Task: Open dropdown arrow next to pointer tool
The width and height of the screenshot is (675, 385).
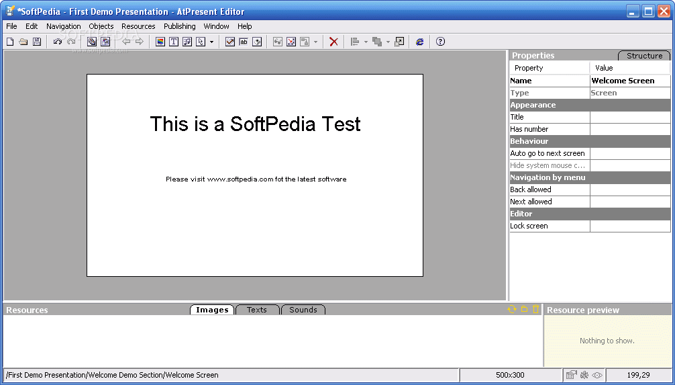Action: (211, 42)
